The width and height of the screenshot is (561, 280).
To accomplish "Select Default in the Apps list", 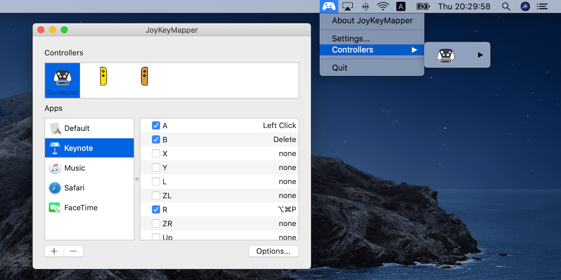I will click(x=89, y=128).
